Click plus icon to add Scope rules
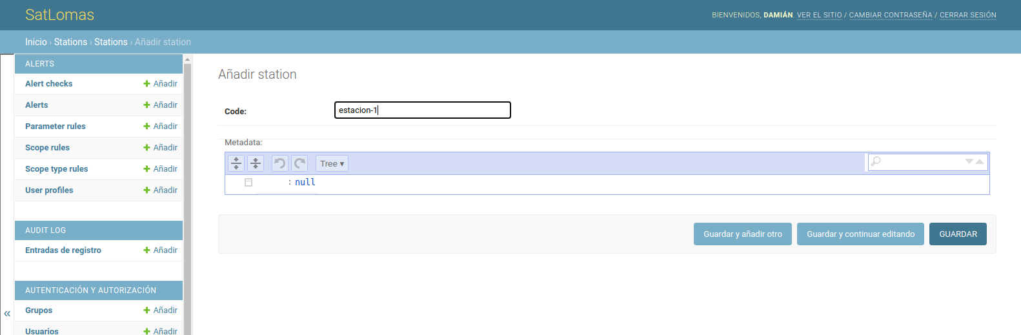This screenshot has width=1021, height=335. coord(147,148)
